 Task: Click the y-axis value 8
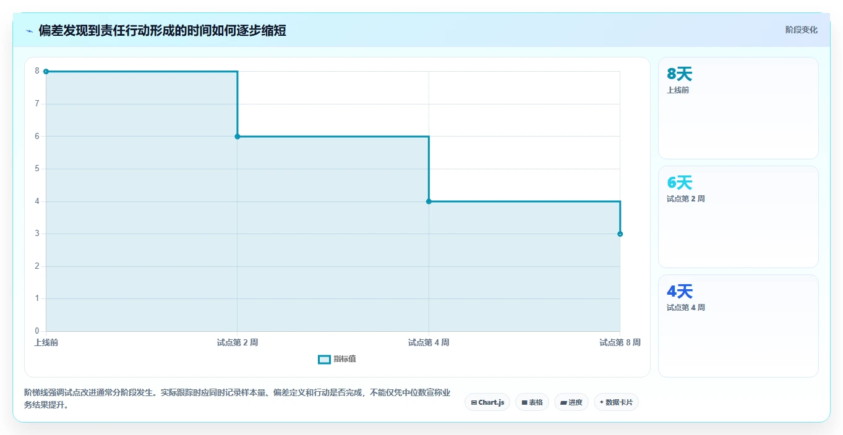37,71
